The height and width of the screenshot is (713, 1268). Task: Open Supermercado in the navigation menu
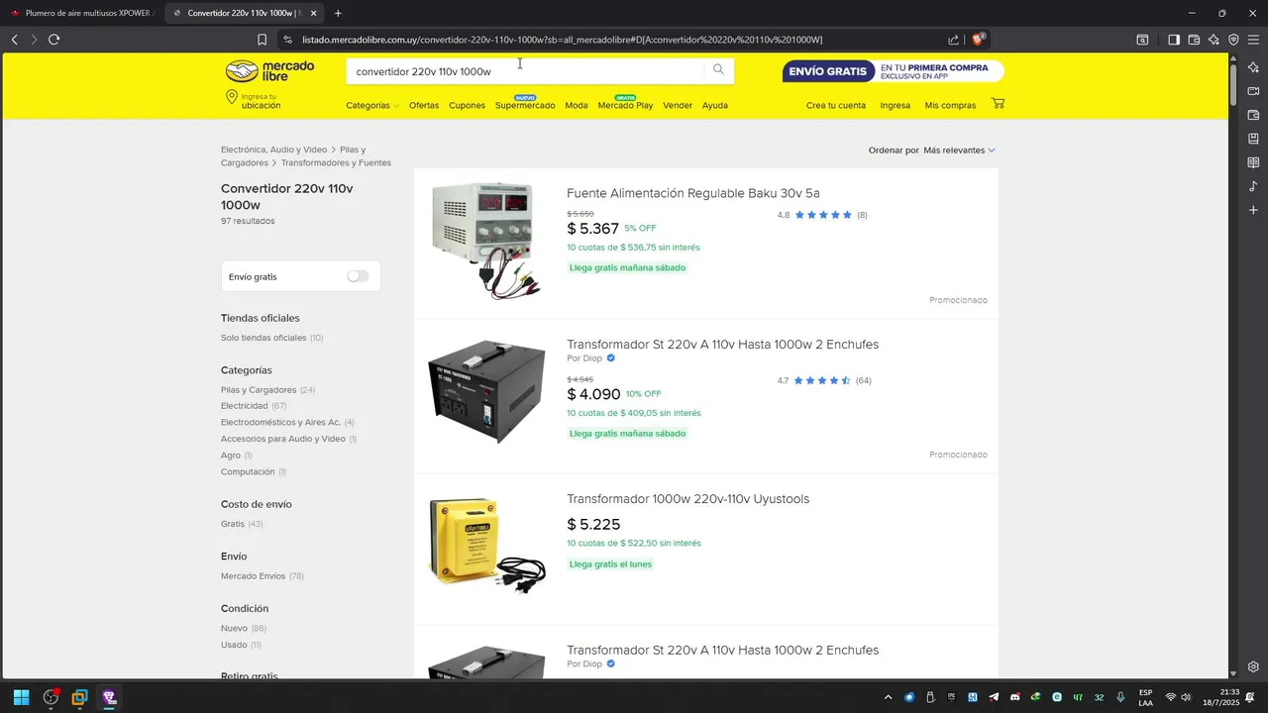tap(525, 105)
